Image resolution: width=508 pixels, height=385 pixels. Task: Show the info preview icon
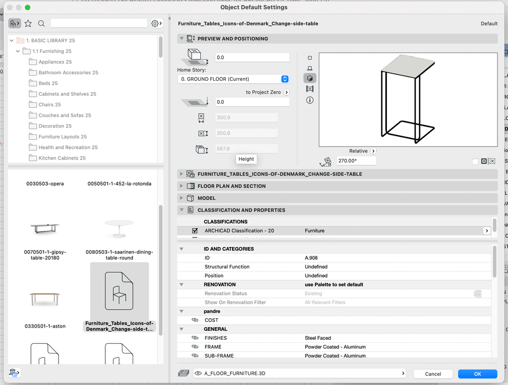[310, 100]
